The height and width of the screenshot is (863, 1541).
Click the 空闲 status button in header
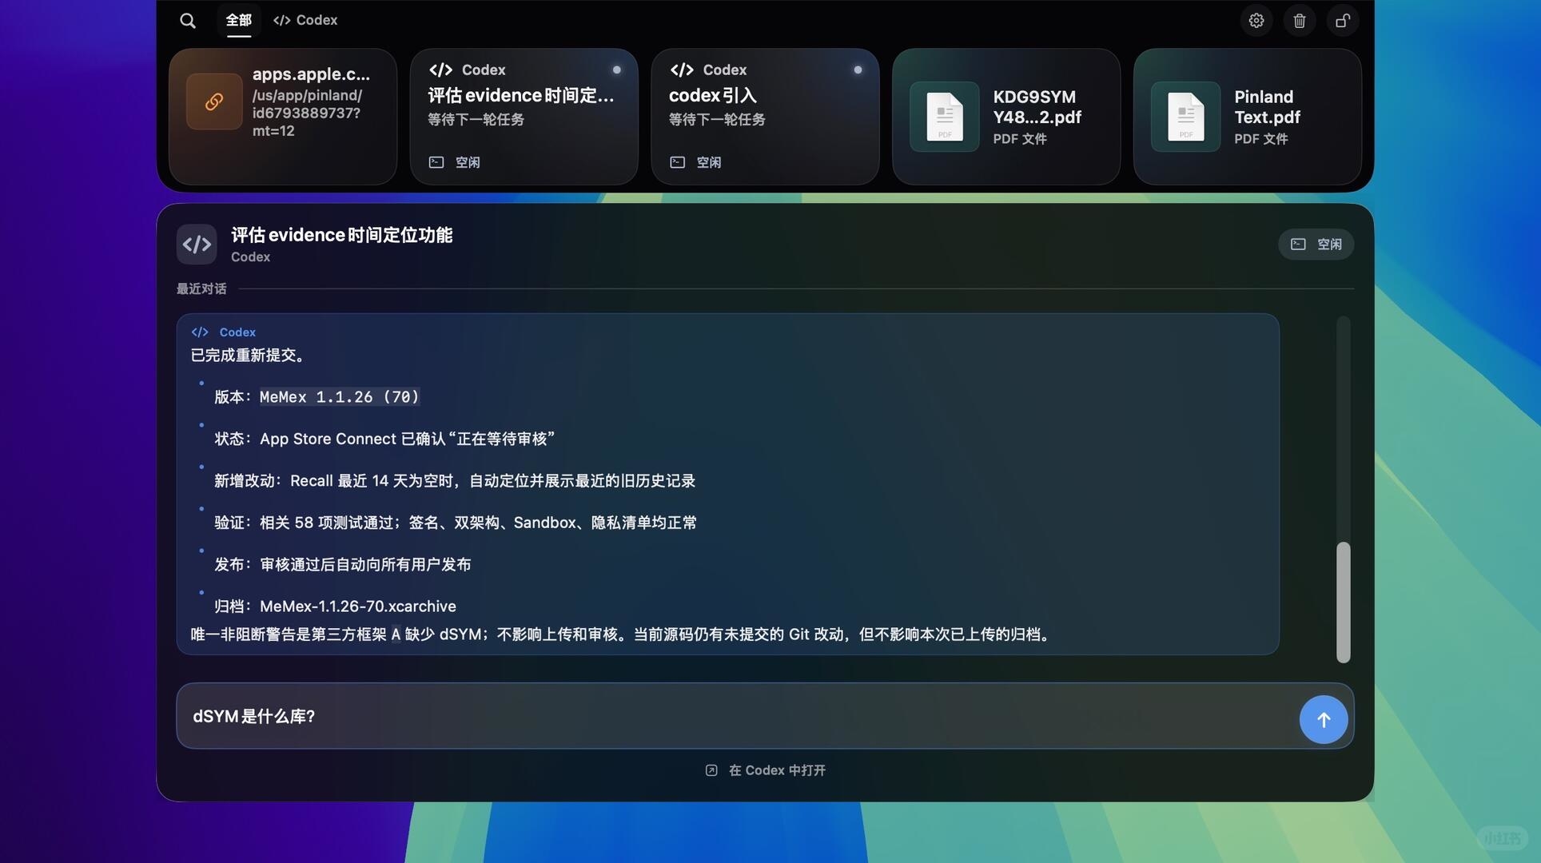coord(1316,245)
